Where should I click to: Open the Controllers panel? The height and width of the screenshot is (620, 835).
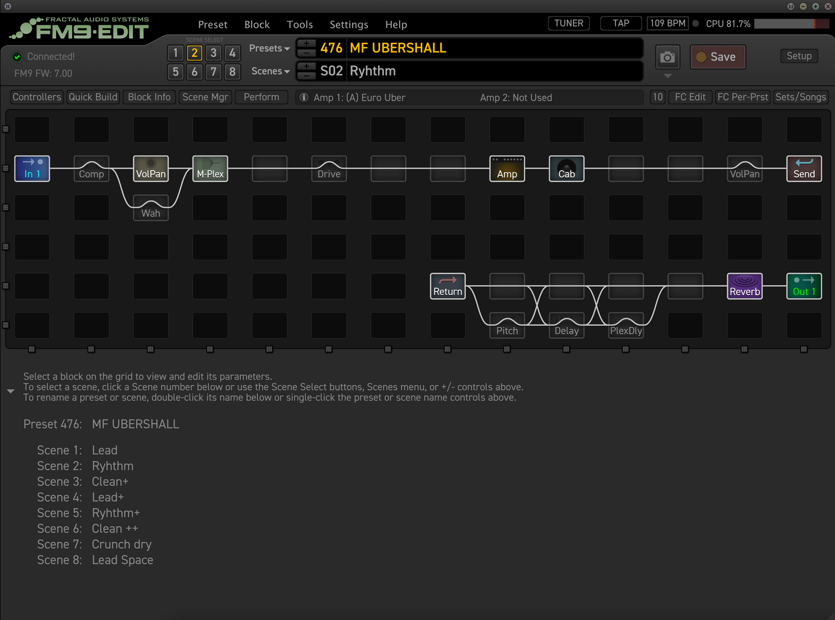click(36, 97)
